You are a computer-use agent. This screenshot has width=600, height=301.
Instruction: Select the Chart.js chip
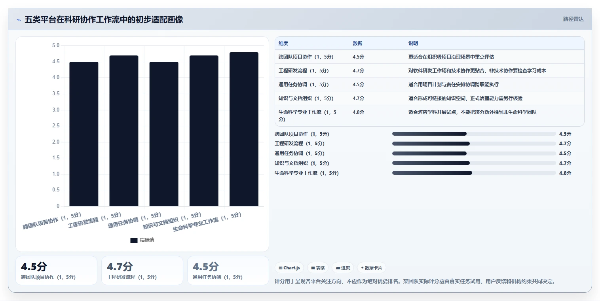[x=289, y=268]
